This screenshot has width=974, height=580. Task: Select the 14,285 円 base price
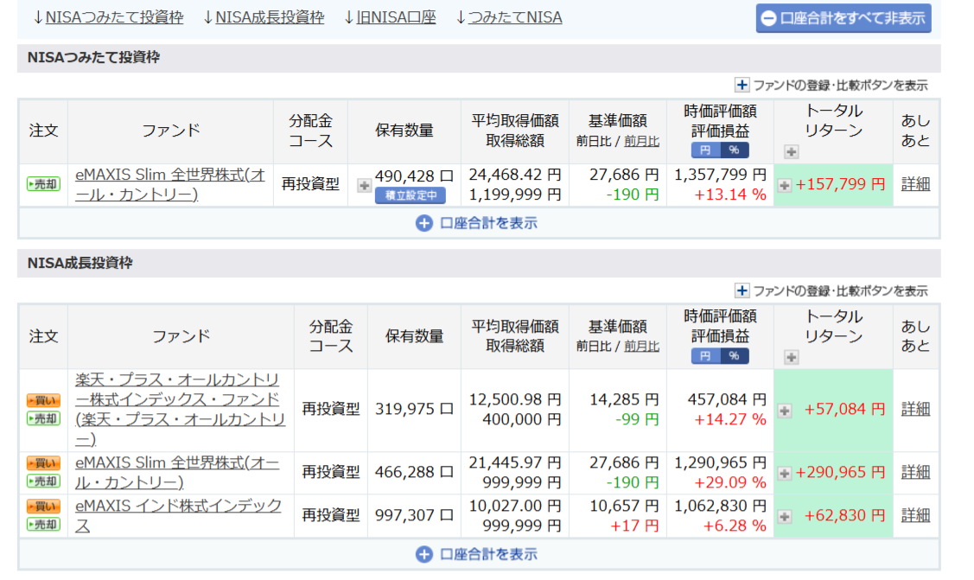pyautogui.click(x=624, y=399)
